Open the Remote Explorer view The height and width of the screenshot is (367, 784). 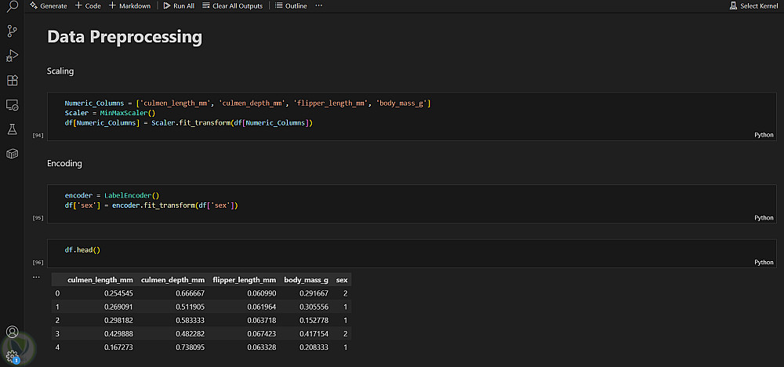tap(12, 104)
